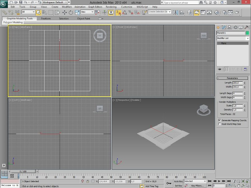Activate the Select and Rotate tool
This screenshot has height=188, width=251.
71,13
